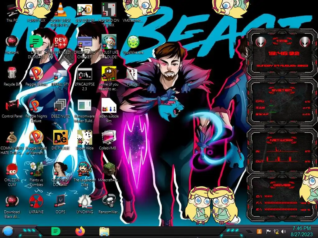Select the DIE PLEASE De icon

pyautogui.click(x=61, y=138)
